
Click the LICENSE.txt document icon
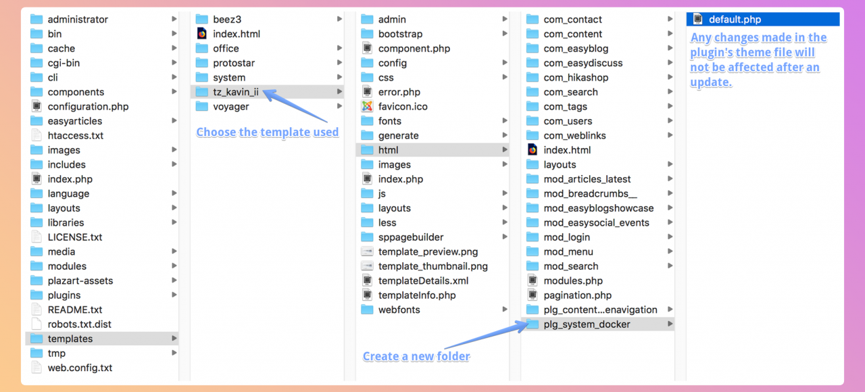coord(36,237)
